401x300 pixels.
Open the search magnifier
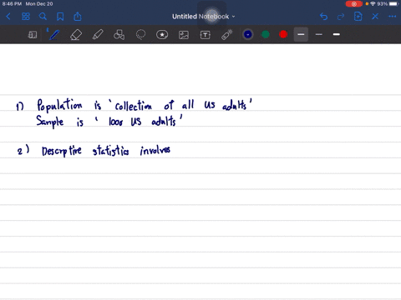point(43,17)
